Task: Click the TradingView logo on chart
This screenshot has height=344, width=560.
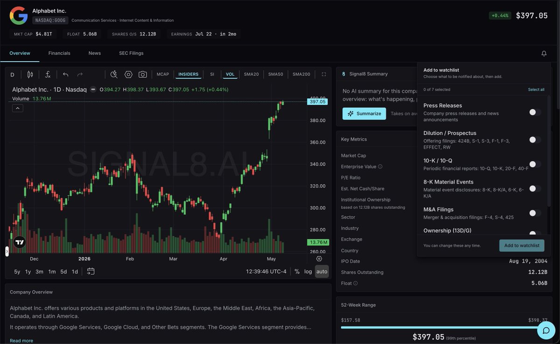Action: [x=19, y=242]
